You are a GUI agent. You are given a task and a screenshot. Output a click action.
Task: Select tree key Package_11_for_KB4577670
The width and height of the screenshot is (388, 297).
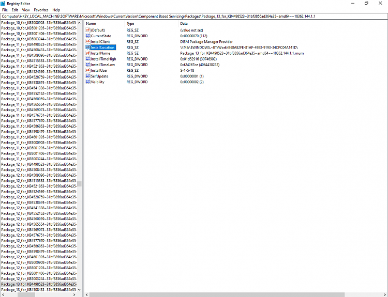(x=39, y=121)
